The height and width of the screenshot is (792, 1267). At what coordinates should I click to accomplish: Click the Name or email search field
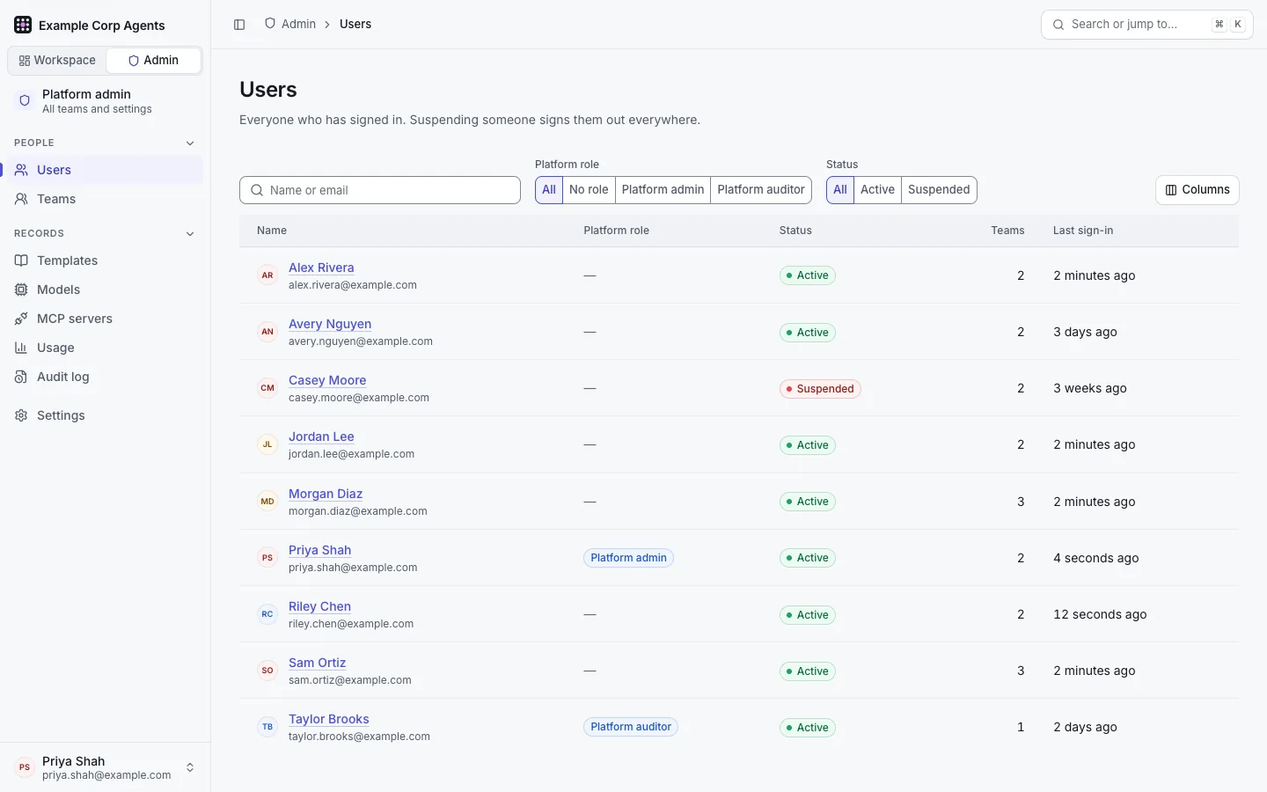(380, 190)
